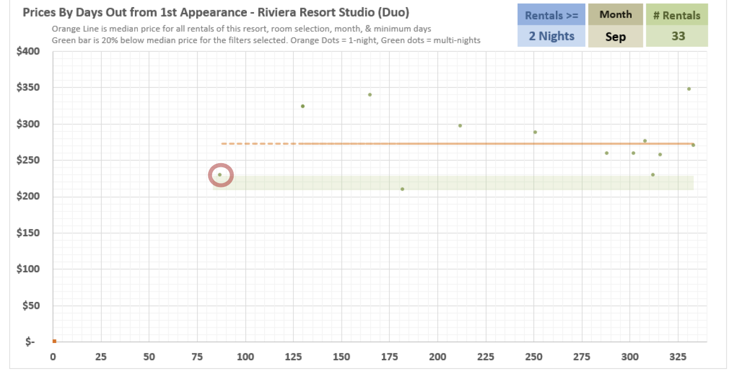Viewport: 740px width, 373px height.
Task: Click the "Rentals >=" header cell
Action: pyautogui.click(x=552, y=15)
